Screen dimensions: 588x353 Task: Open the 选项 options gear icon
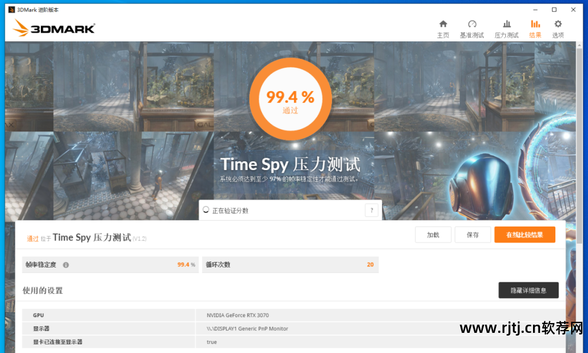[558, 24]
